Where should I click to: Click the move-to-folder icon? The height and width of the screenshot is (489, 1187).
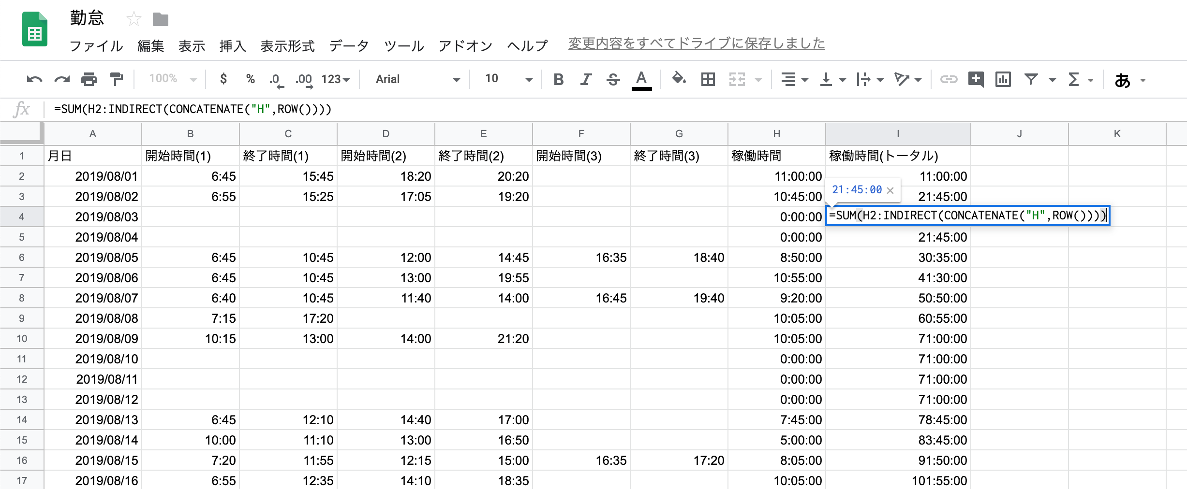[x=161, y=20]
